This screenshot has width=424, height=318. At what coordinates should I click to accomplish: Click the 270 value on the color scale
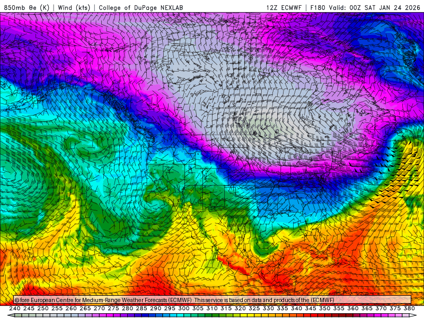pos(99,308)
